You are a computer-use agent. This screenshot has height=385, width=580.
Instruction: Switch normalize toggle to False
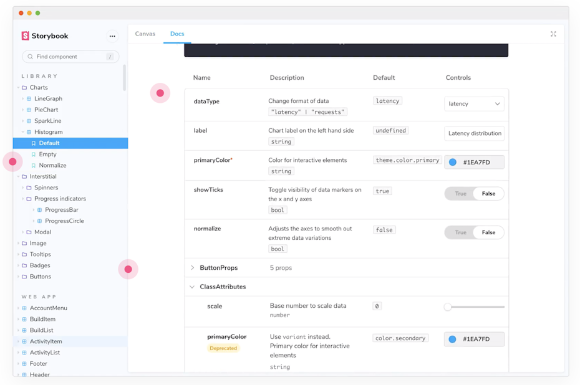488,232
